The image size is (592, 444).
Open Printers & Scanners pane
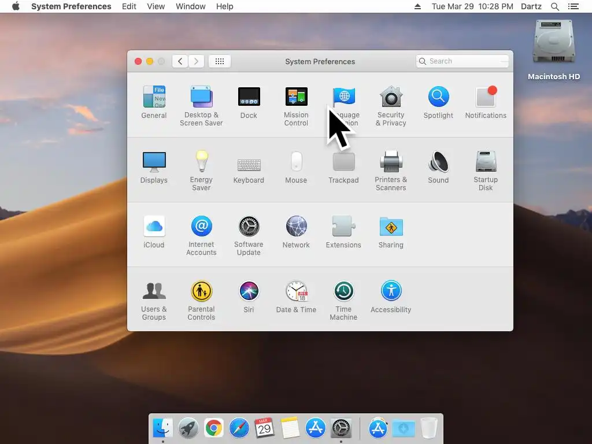[391, 171]
